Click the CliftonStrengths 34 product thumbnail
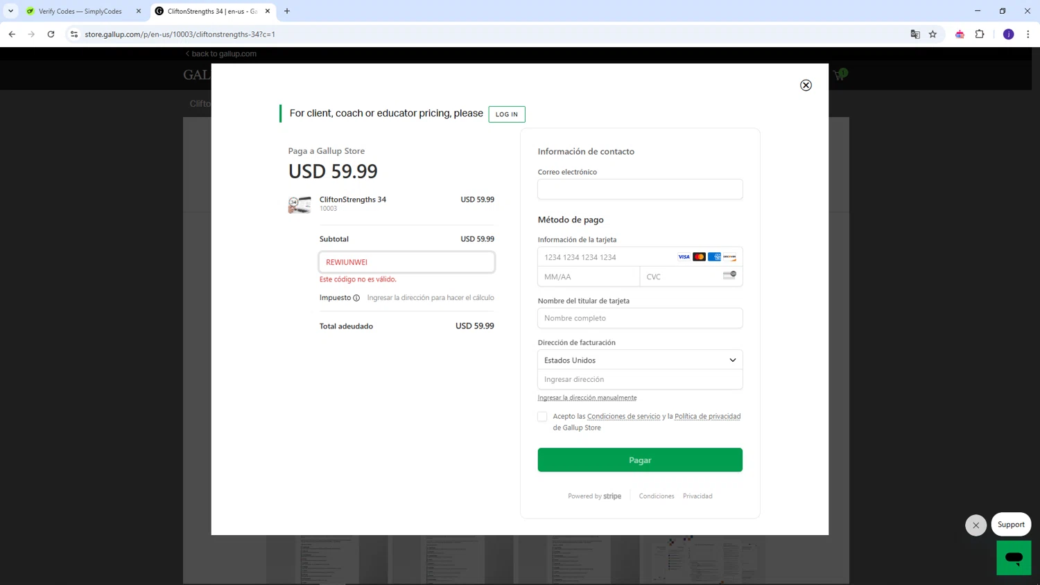The height and width of the screenshot is (585, 1040). pos(300,204)
